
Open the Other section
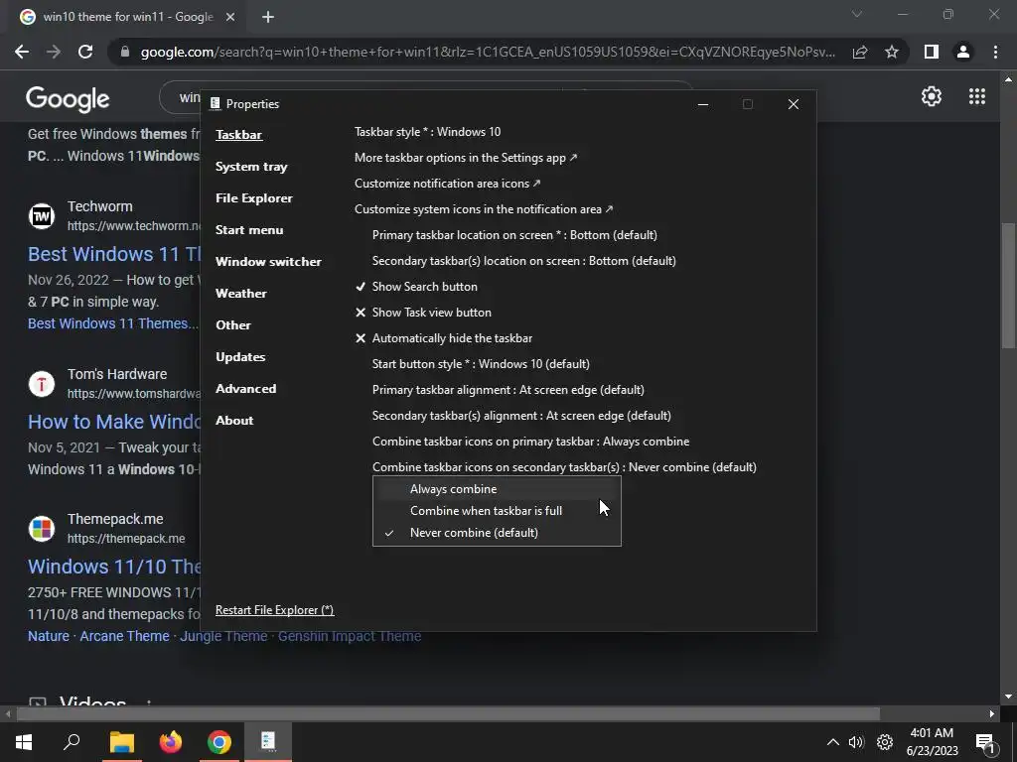click(x=232, y=325)
